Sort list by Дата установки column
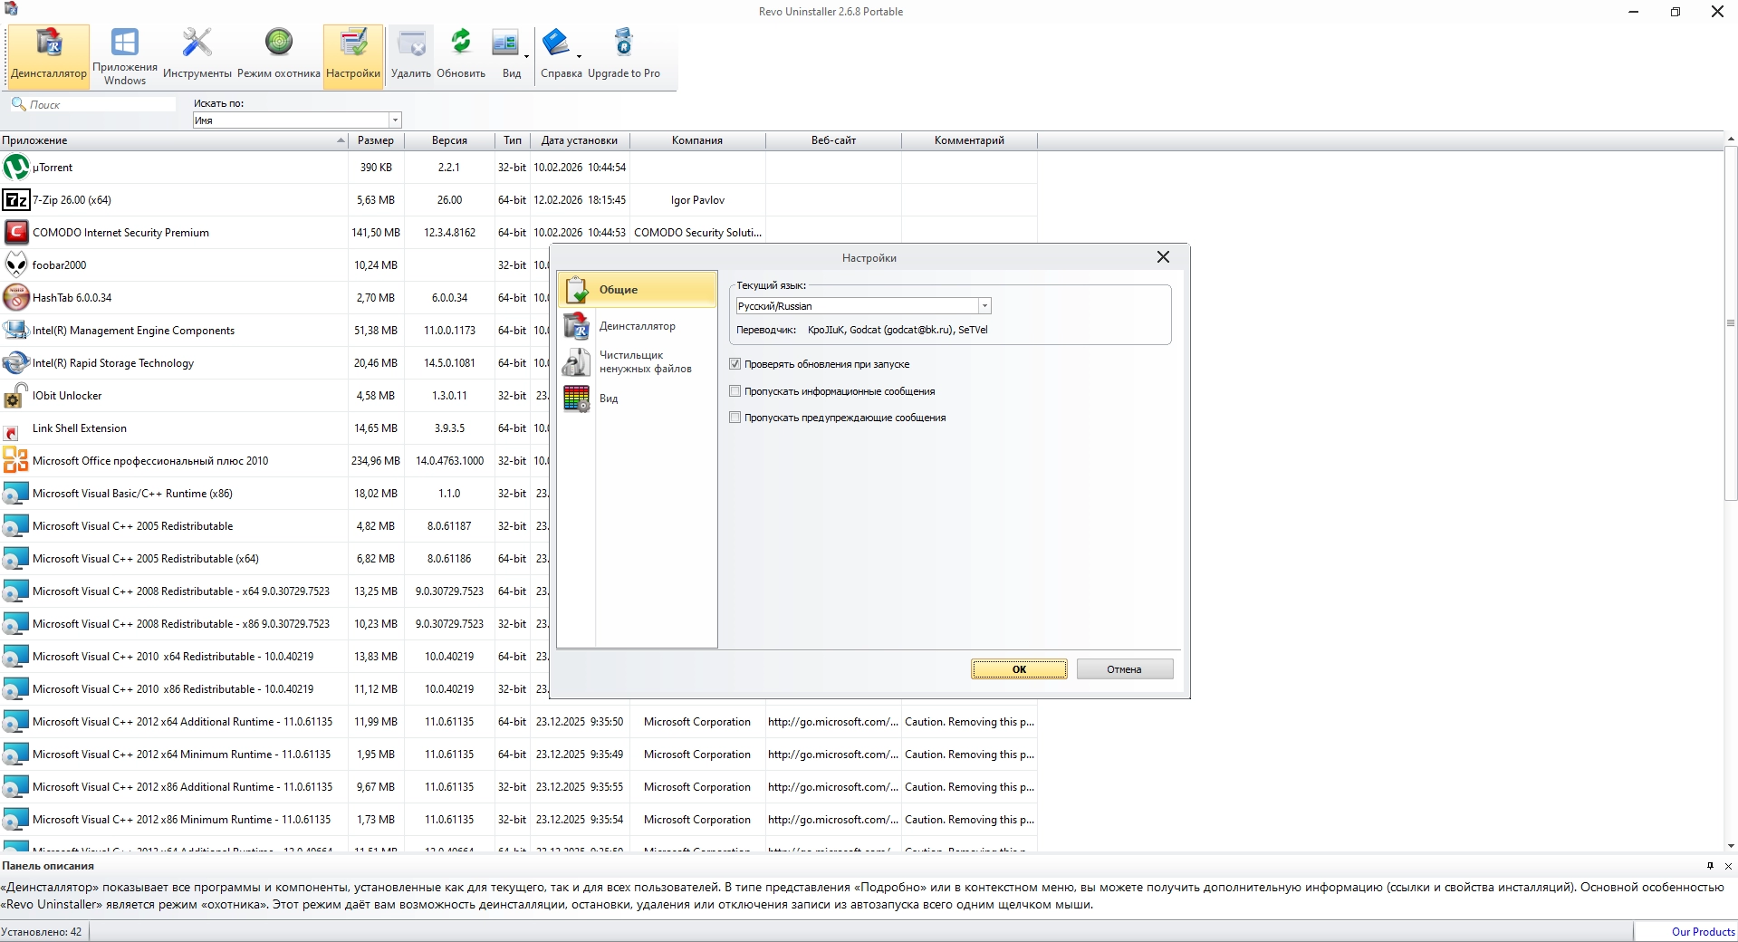This screenshot has height=942, width=1738. click(580, 140)
